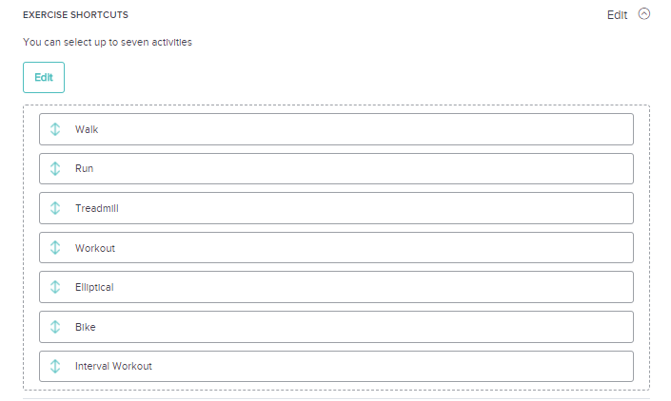Click the reorder handle for Interval Workout
The image size is (671, 401).
click(55, 366)
